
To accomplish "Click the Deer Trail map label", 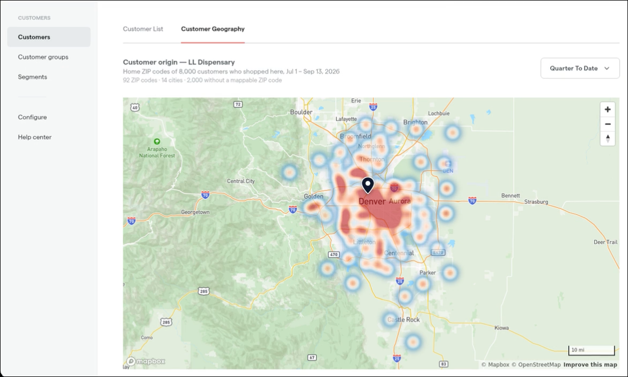I will [605, 242].
